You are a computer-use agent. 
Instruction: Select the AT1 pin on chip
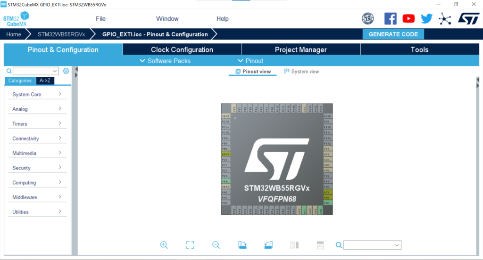[328, 192]
